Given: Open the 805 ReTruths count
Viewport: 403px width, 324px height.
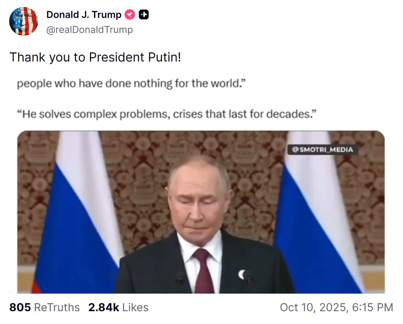Looking at the screenshot, I should (x=20, y=307).
